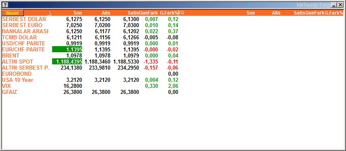This screenshot has width=346, height=151.
Task: Click the Alis header right of EQ
Action: tap(276, 13)
